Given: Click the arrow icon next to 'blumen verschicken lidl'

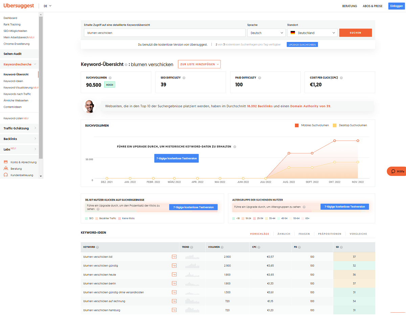Looking at the screenshot, I should [x=174, y=257].
